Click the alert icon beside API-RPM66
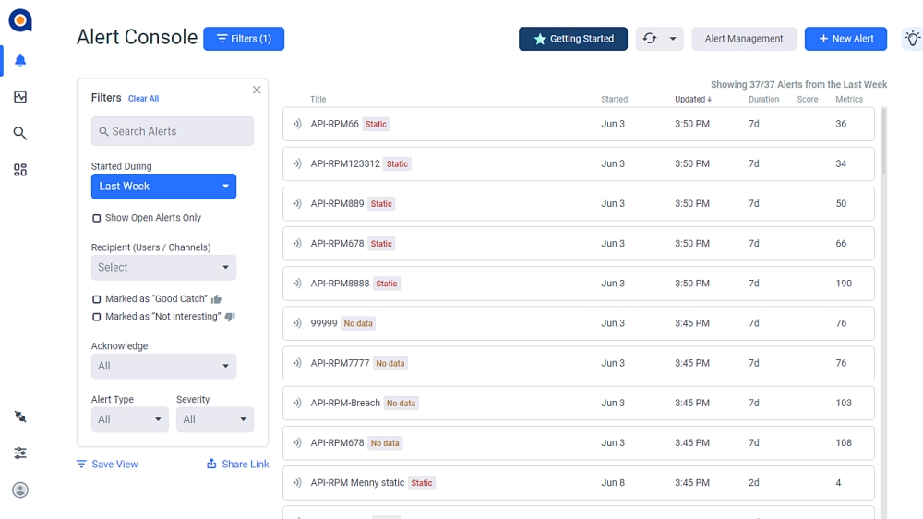This screenshot has width=923, height=519. [x=297, y=124]
